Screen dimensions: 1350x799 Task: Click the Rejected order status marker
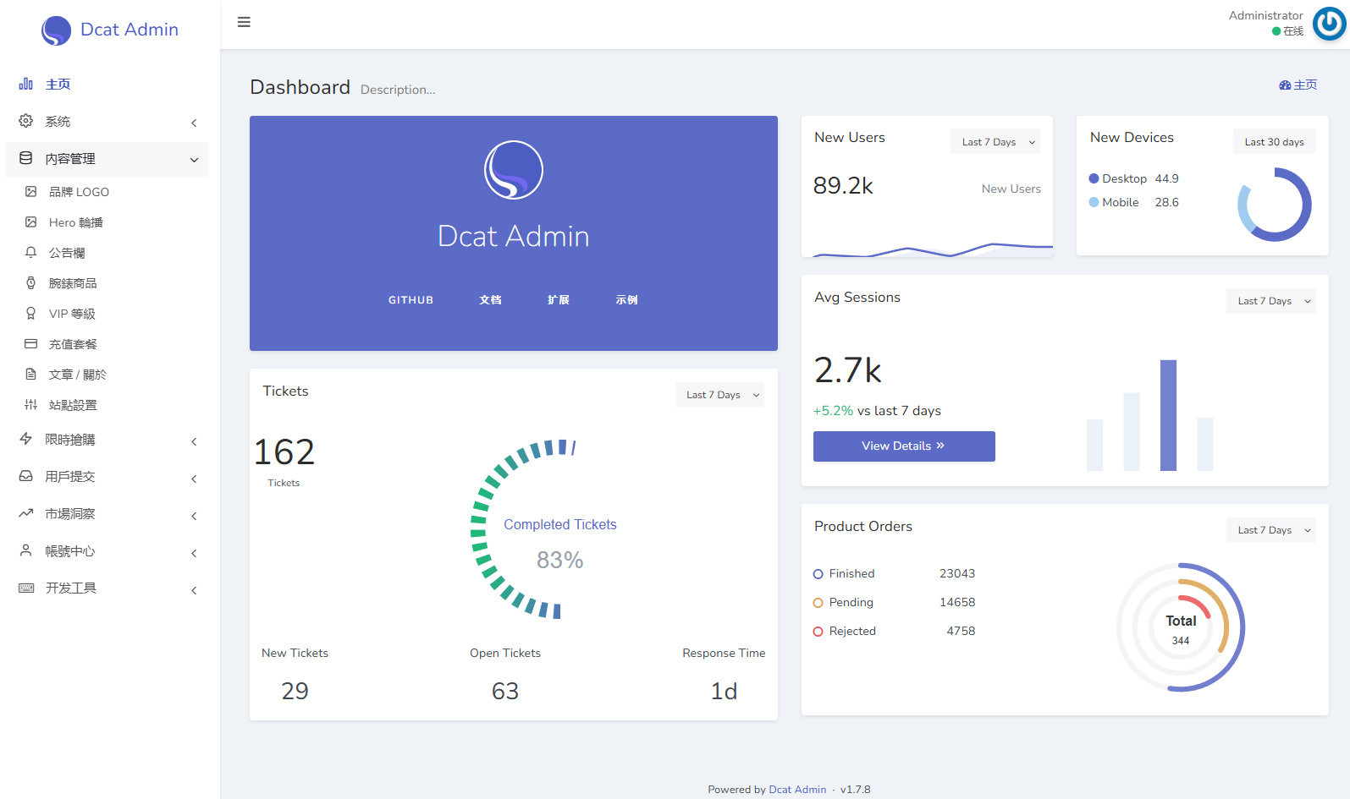[x=818, y=632]
